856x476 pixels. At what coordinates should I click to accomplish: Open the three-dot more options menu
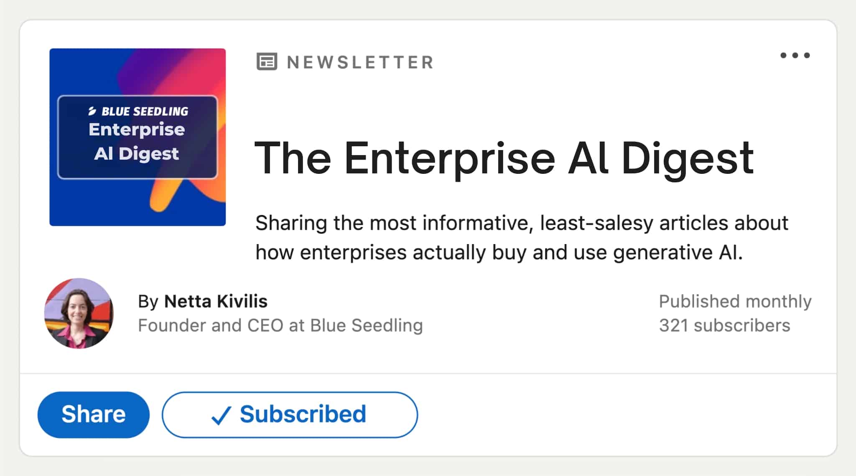pos(795,55)
